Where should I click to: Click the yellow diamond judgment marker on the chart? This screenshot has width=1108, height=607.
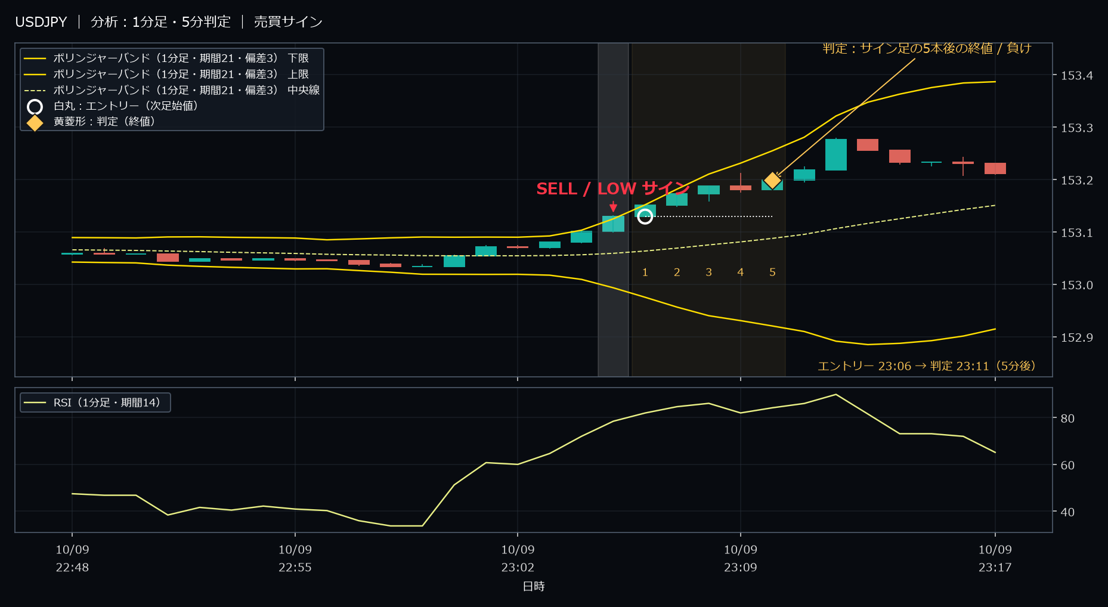(772, 180)
